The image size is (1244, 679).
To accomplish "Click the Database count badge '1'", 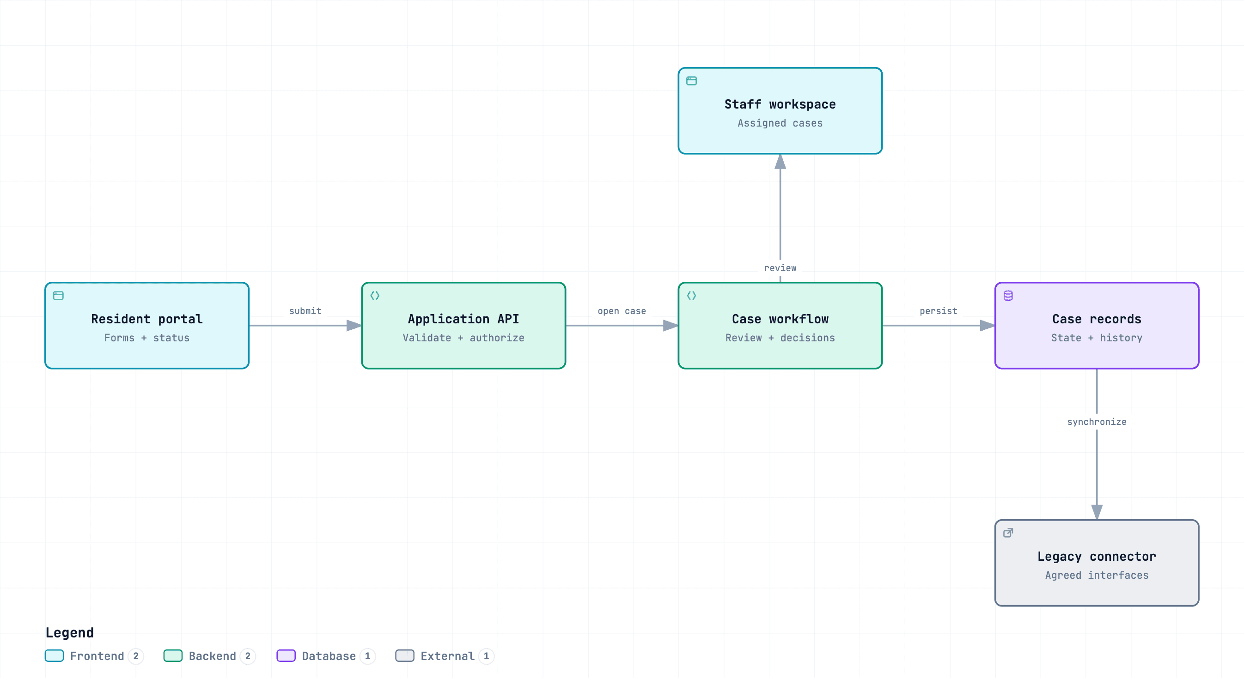I will tap(368, 656).
